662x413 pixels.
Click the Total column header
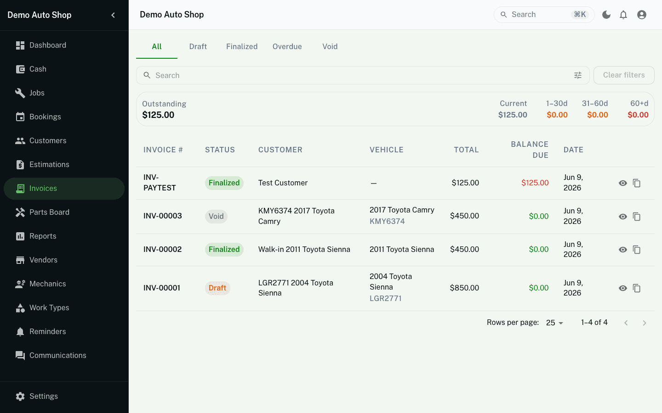(466, 150)
